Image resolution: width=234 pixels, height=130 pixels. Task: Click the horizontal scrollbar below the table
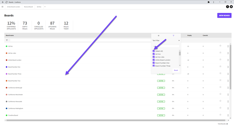coord(116,120)
